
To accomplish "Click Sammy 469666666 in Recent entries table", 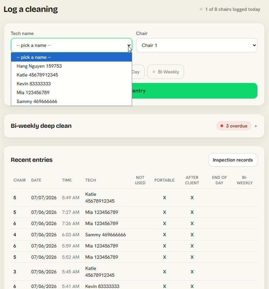I will (106, 235).
